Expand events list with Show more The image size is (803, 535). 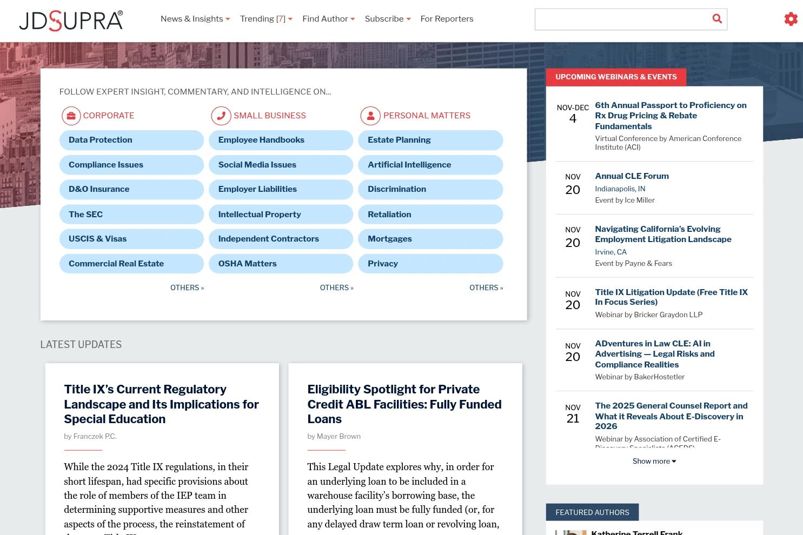[x=654, y=461]
